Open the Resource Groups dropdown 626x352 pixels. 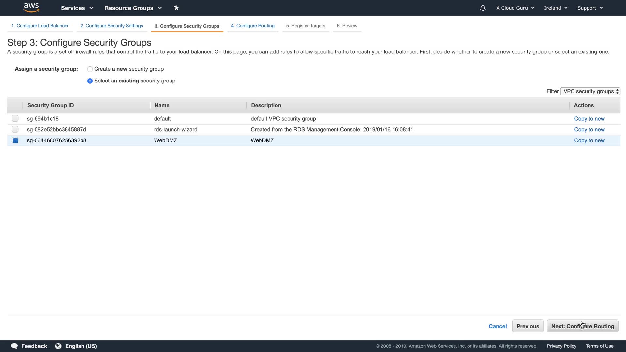(133, 8)
